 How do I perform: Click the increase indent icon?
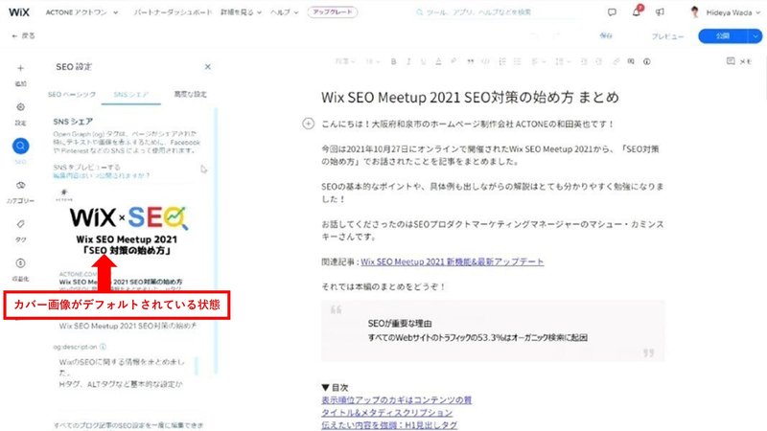click(598, 61)
